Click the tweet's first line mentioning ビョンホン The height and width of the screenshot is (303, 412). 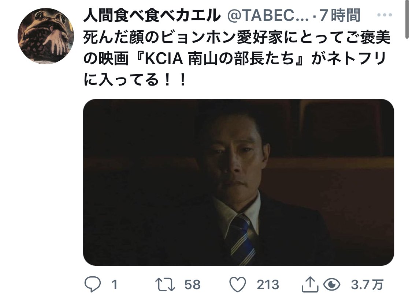[237, 38]
